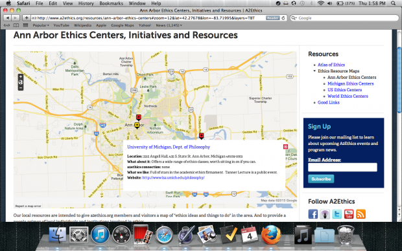Open Calendar from the Dock
The image size is (402, 251).
click(250, 234)
